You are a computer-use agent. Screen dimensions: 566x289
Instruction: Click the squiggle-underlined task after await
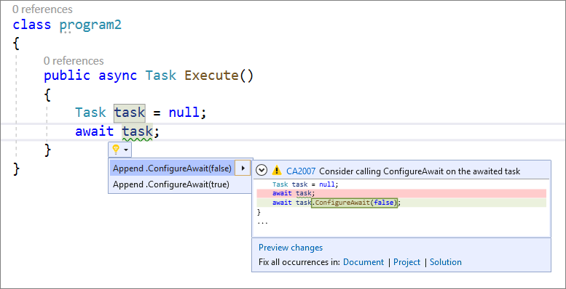point(137,131)
